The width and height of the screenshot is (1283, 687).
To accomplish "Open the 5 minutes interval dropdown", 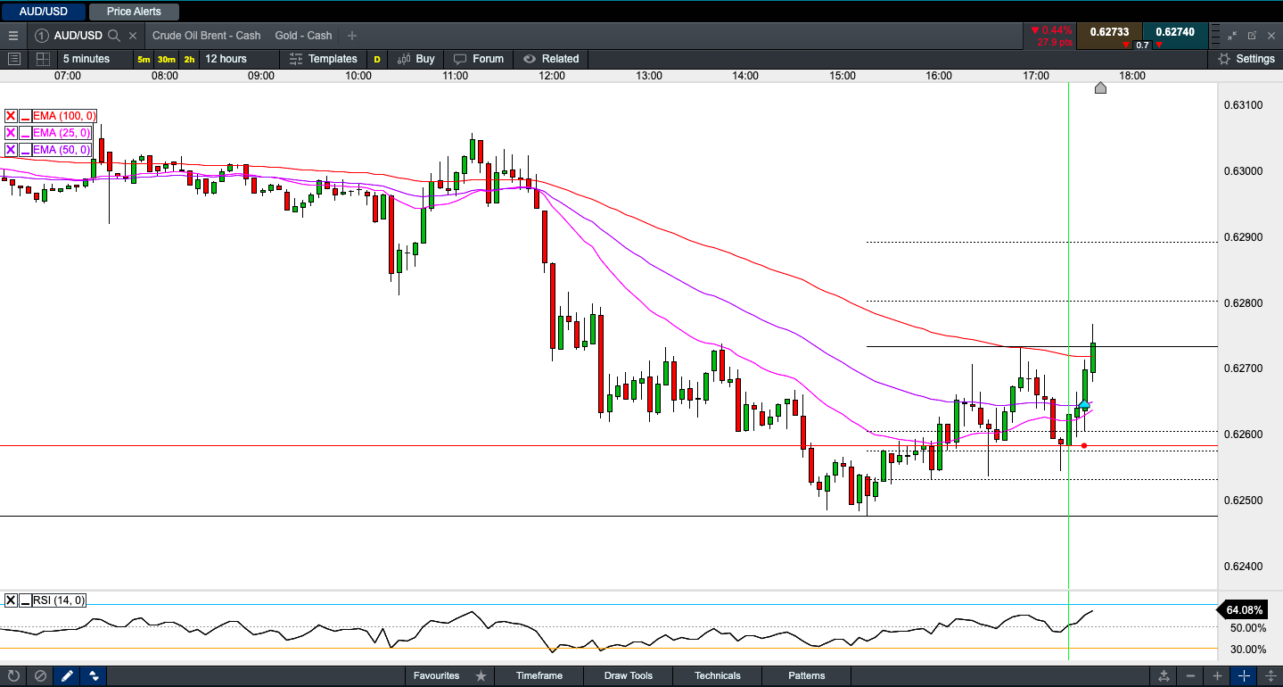I will click(86, 59).
